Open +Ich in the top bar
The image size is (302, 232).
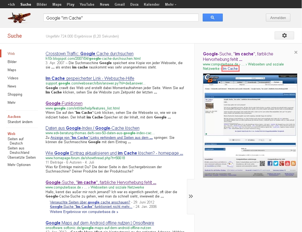(11, 4)
